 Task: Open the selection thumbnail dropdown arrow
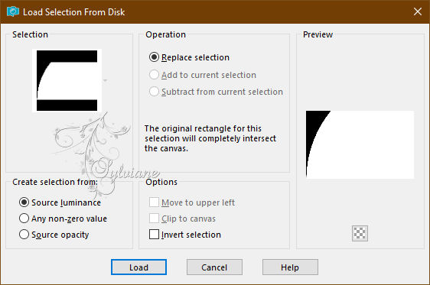[x=105, y=80]
